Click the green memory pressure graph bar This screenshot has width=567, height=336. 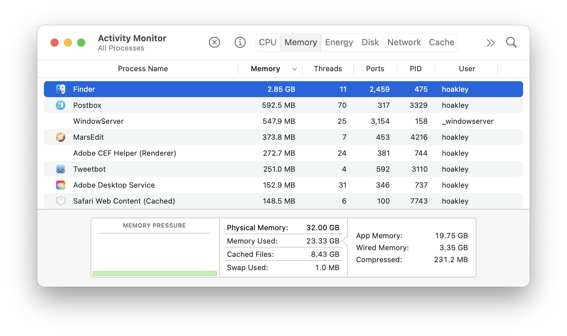click(155, 273)
